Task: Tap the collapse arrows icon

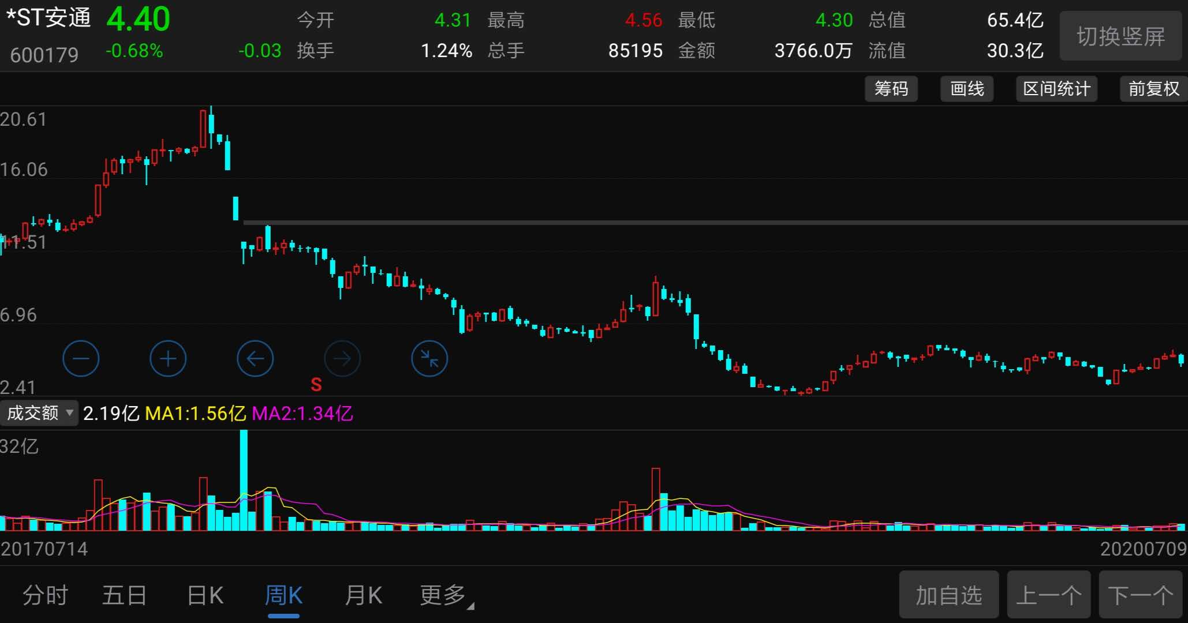Action: [x=429, y=358]
